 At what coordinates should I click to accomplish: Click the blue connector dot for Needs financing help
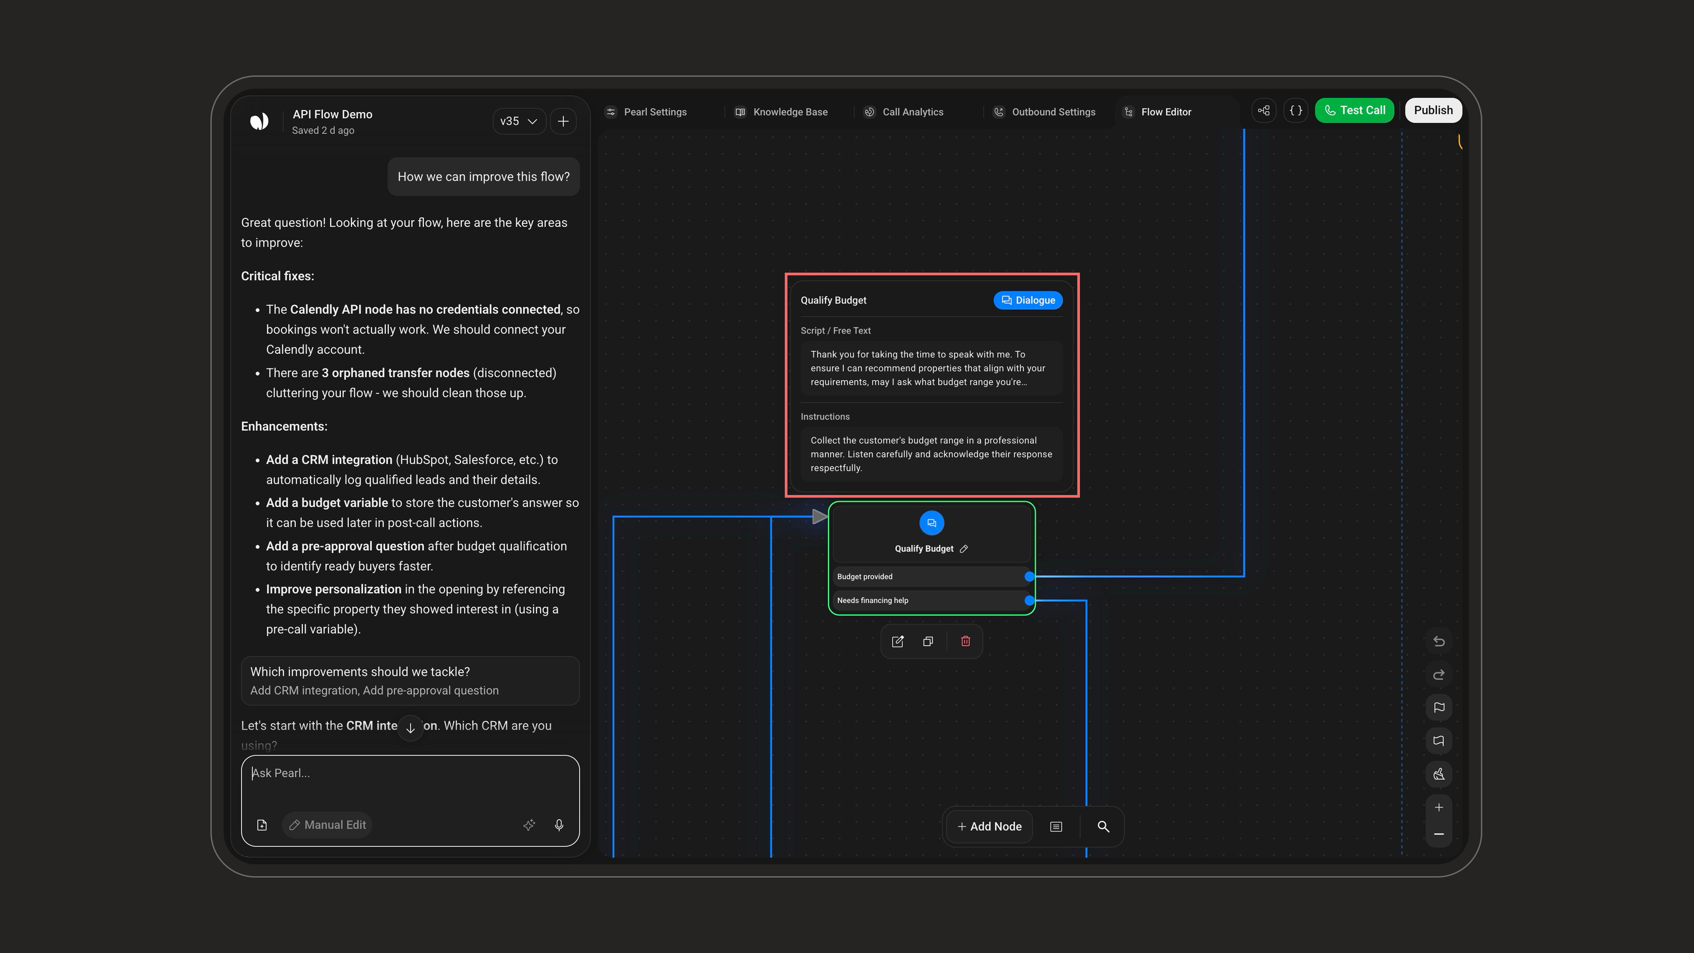pos(1030,601)
